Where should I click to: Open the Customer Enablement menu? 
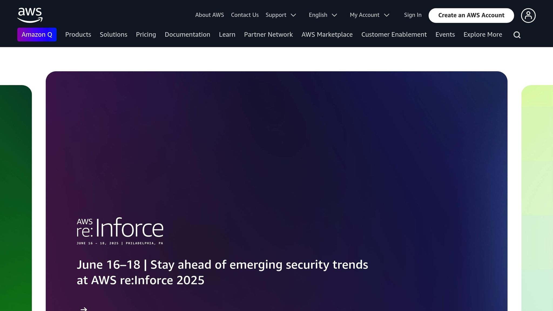(394, 35)
